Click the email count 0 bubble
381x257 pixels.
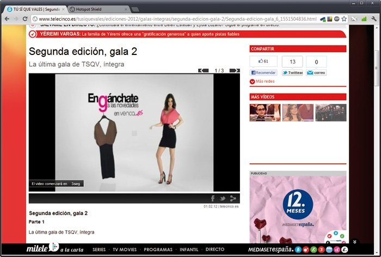pos(316,62)
